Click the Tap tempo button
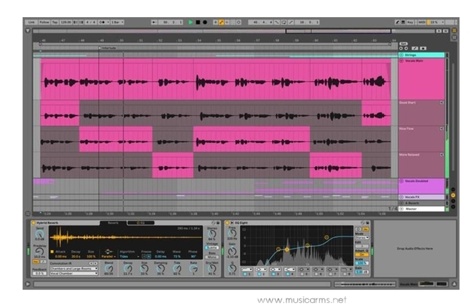The image size is (475, 305). point(55,22)
